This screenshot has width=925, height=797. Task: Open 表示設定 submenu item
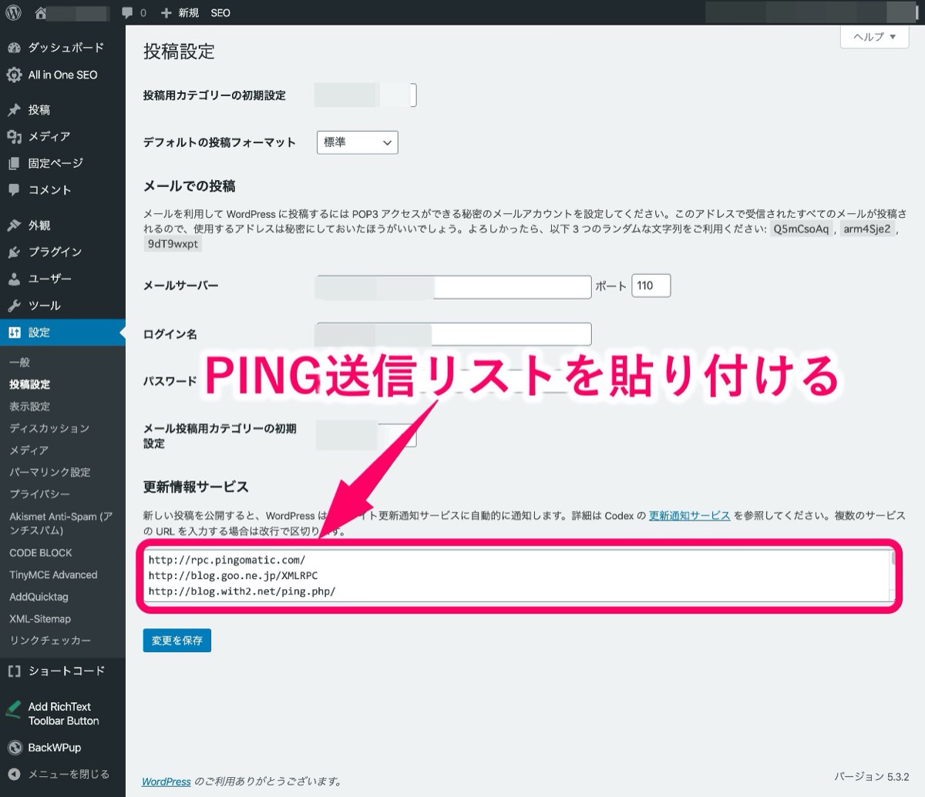click(x=29, y=407)
